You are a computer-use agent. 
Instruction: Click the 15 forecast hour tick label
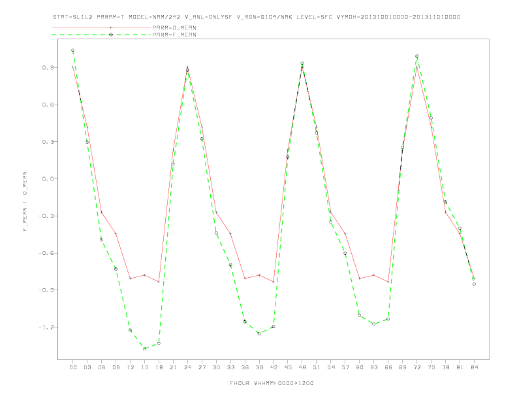pyautogui.click(x=144, y=367)
